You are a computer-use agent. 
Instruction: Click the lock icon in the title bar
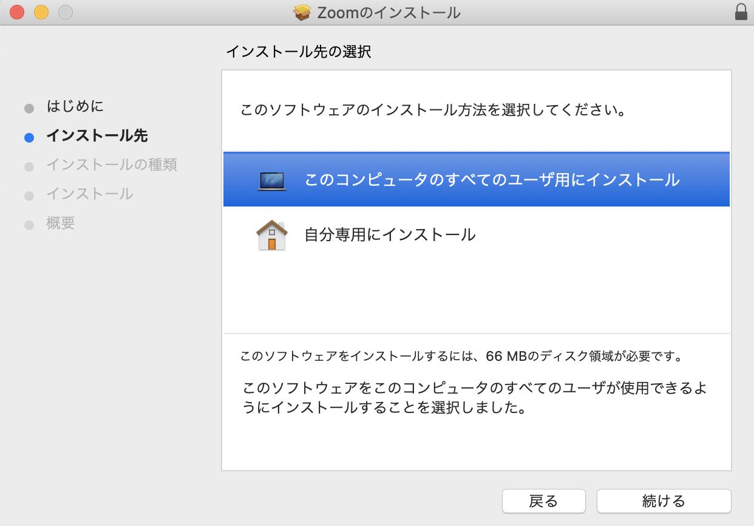click(741, 12)
